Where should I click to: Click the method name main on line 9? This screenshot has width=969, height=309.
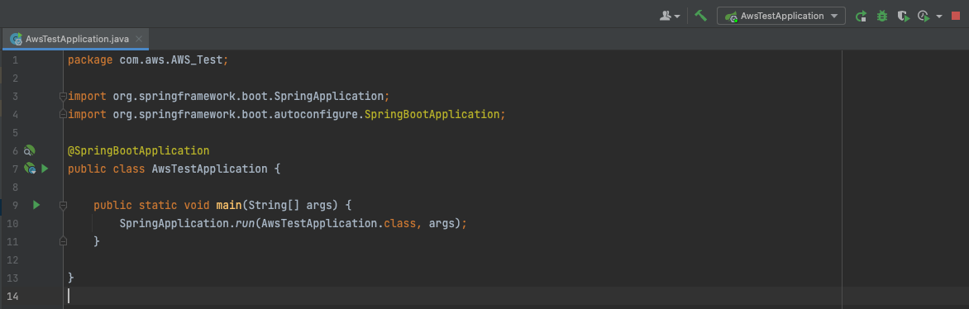(229, 205)
